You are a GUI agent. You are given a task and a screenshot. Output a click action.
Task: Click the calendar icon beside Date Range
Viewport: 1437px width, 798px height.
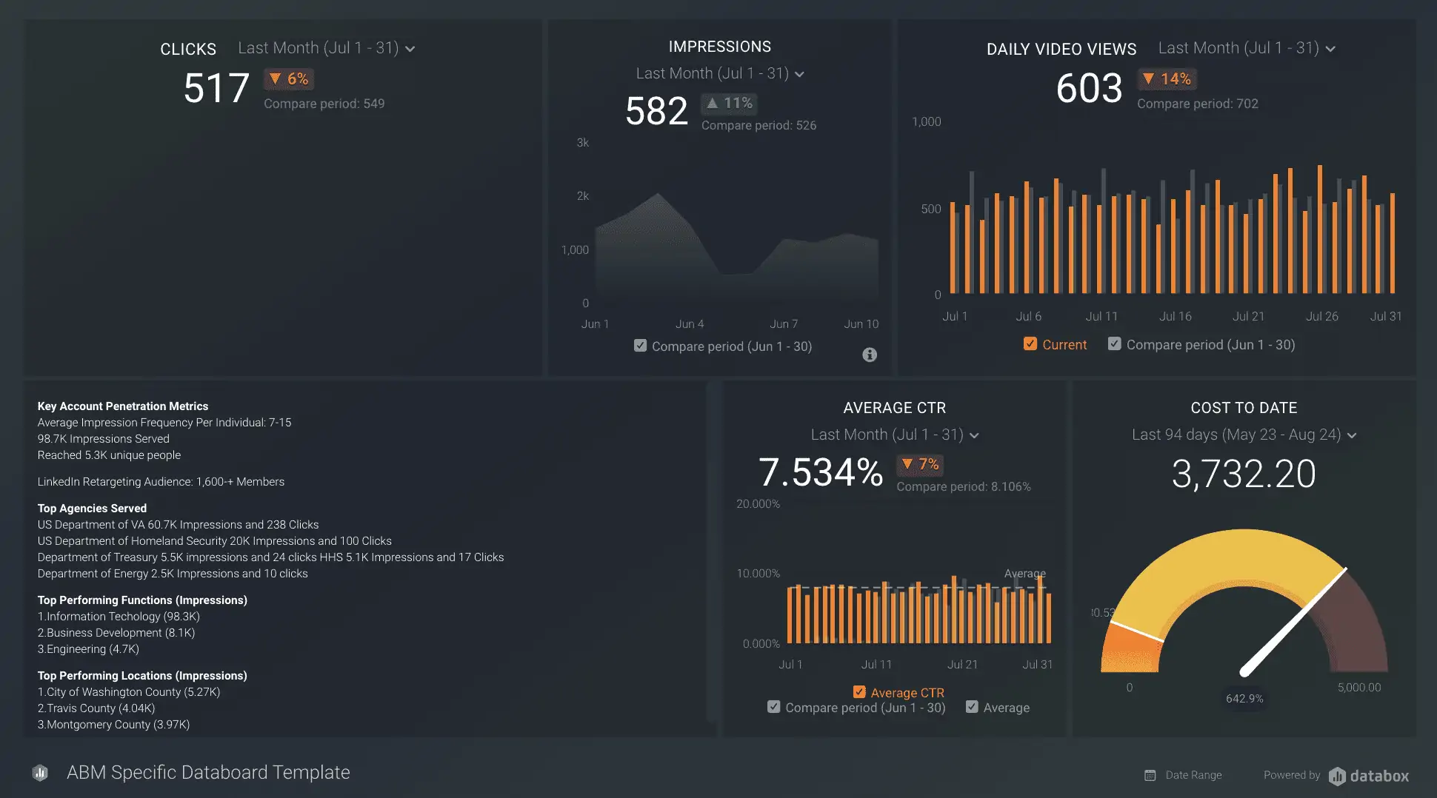click(1150, 775)
